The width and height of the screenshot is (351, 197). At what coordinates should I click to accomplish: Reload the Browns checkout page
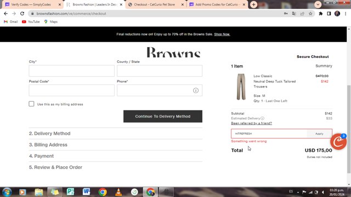(22, 14)
